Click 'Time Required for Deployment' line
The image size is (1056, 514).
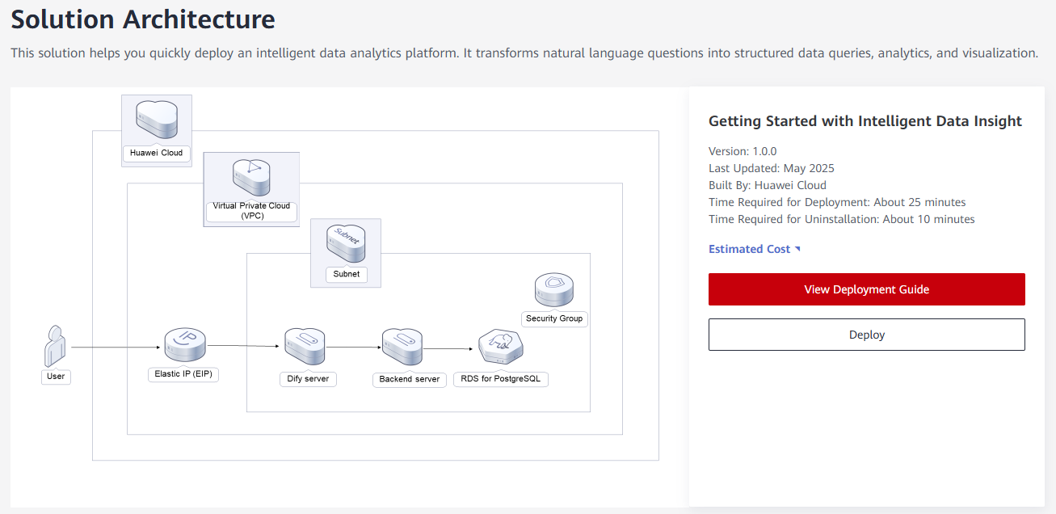(837, 202)
